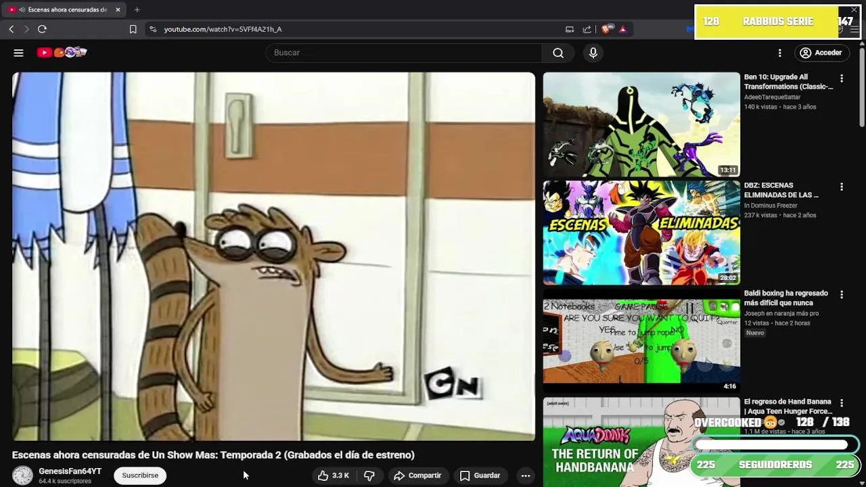Open more actions ellipsis below the video
This screenshot has width=866, height=487.
point(526,476)
